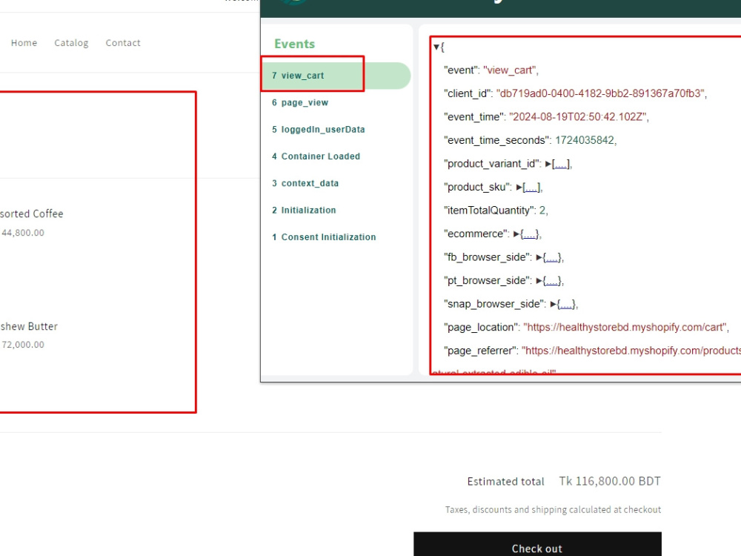Open the Contact page
The image size is (741, 556).
point(122,42)
